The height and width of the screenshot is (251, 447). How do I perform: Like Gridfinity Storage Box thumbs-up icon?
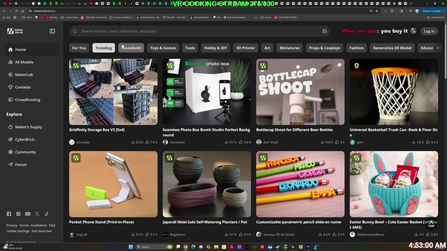147,142
